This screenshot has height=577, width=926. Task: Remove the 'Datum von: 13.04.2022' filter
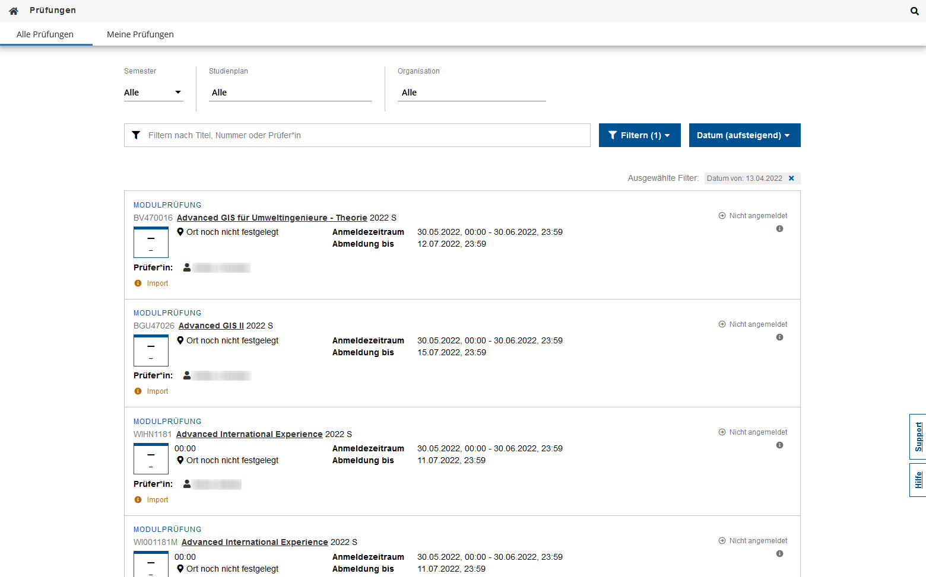click(791, 178)
